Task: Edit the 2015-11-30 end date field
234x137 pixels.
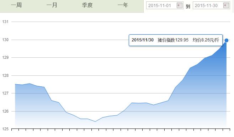Action: coord(211,6)
